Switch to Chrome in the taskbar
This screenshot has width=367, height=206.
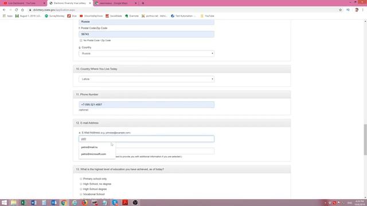64,203
